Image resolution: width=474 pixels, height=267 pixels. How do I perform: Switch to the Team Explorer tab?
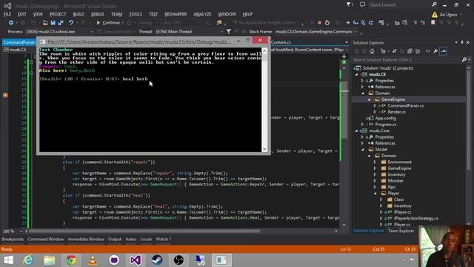(x=401, y=231)
